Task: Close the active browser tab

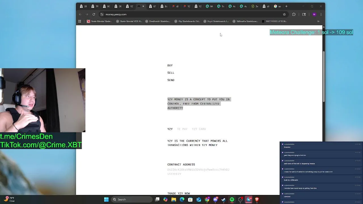Action: click(143, 6)
